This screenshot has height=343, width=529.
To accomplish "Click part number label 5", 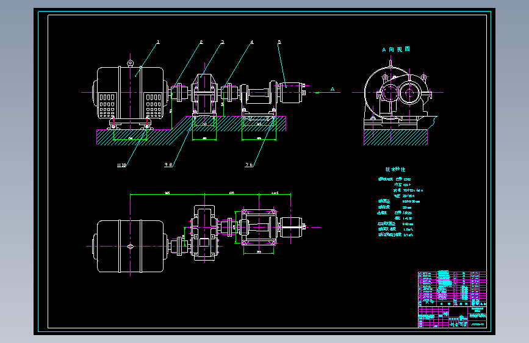I will click(279, 42).
